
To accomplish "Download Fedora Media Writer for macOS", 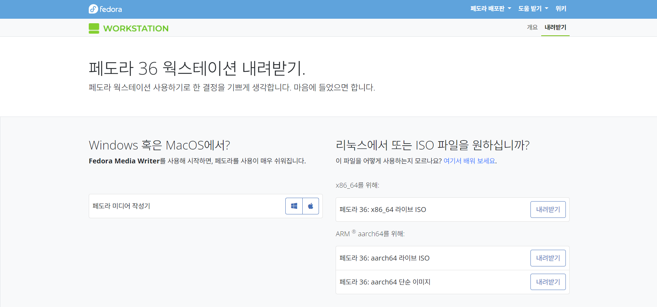I will [311, 206].
